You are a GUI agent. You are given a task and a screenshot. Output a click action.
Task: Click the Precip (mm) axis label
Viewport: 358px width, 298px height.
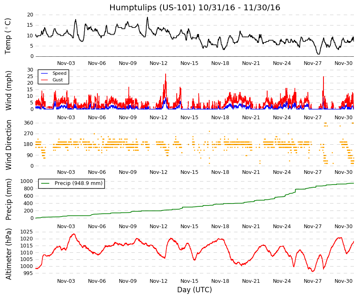coord(8,199)
